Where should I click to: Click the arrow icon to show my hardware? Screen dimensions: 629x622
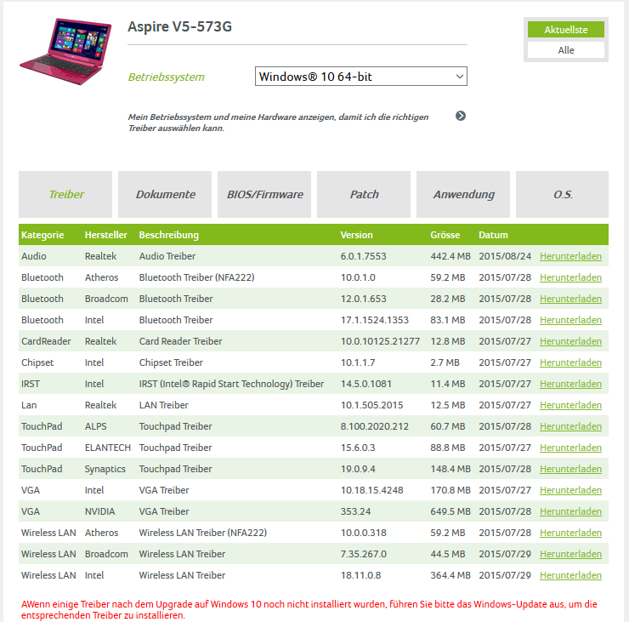(x=461, y=116)
